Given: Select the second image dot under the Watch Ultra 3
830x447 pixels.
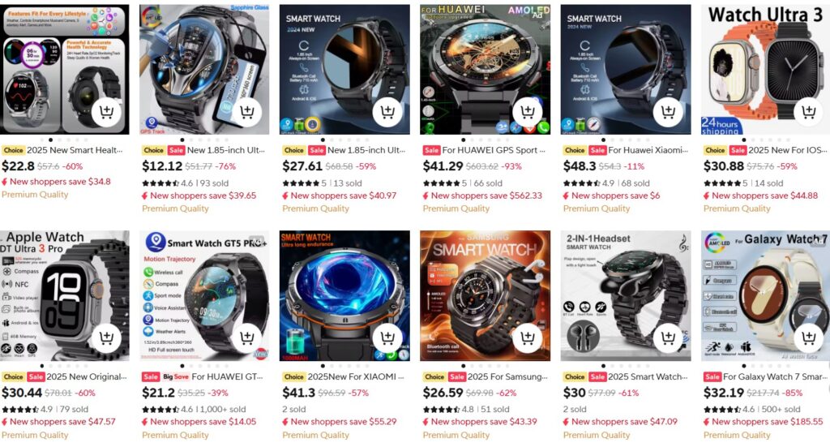Looking at the screenshot, I should (752, 140).
